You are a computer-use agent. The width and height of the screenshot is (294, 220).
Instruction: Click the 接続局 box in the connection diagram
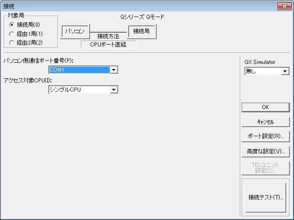pyautogui.click(x=142, y=31)
